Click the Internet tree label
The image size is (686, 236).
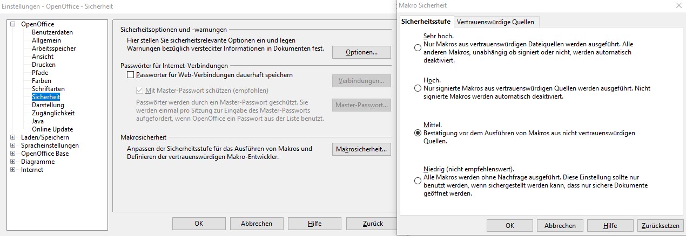pos(32,170)
